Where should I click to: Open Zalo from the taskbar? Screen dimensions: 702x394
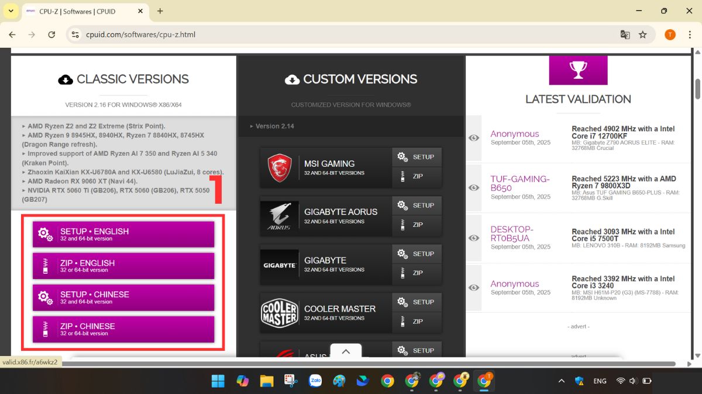coord(315,381)
